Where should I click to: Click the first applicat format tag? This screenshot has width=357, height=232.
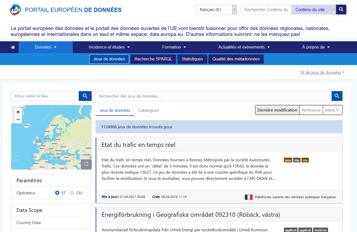point(291,230)
